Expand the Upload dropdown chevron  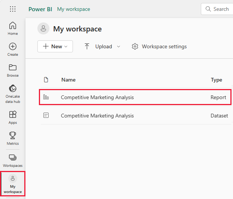point(119,47)
